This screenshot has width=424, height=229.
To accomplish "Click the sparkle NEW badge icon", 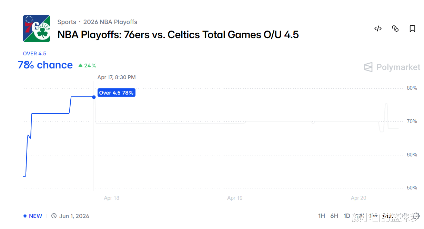I will tap(25, 216).
